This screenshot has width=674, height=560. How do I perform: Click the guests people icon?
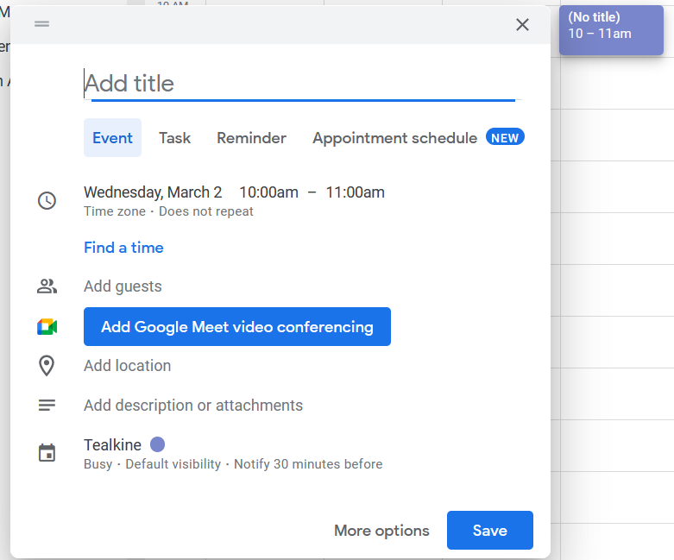click(47, 286)
